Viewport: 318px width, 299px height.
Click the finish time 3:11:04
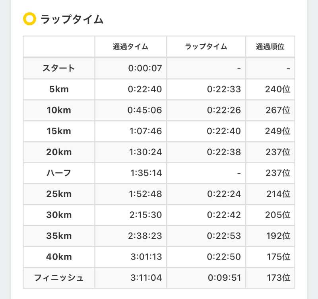pyautogui.click(x=146, y=278)
